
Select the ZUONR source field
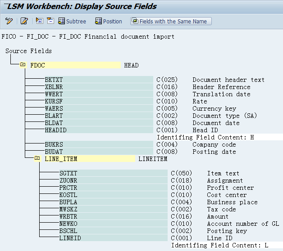(114, 180)
